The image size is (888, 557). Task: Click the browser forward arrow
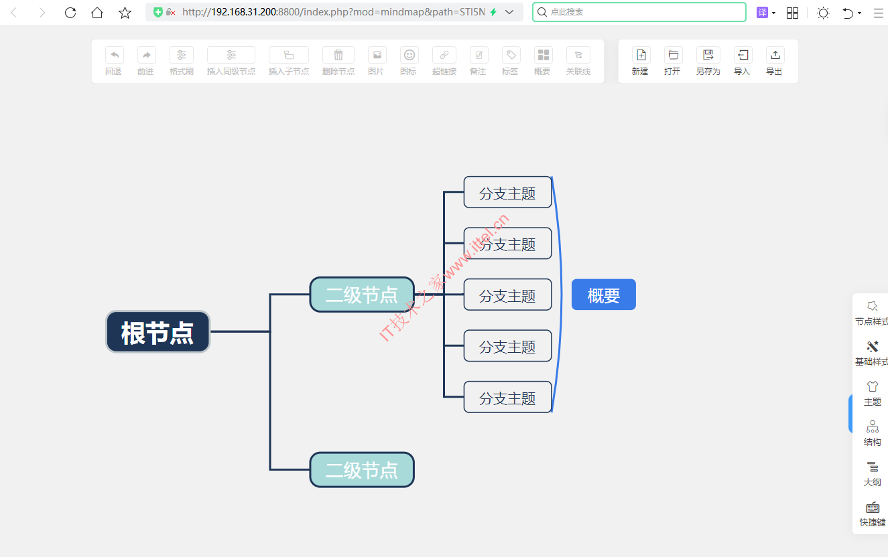point(42,12)
